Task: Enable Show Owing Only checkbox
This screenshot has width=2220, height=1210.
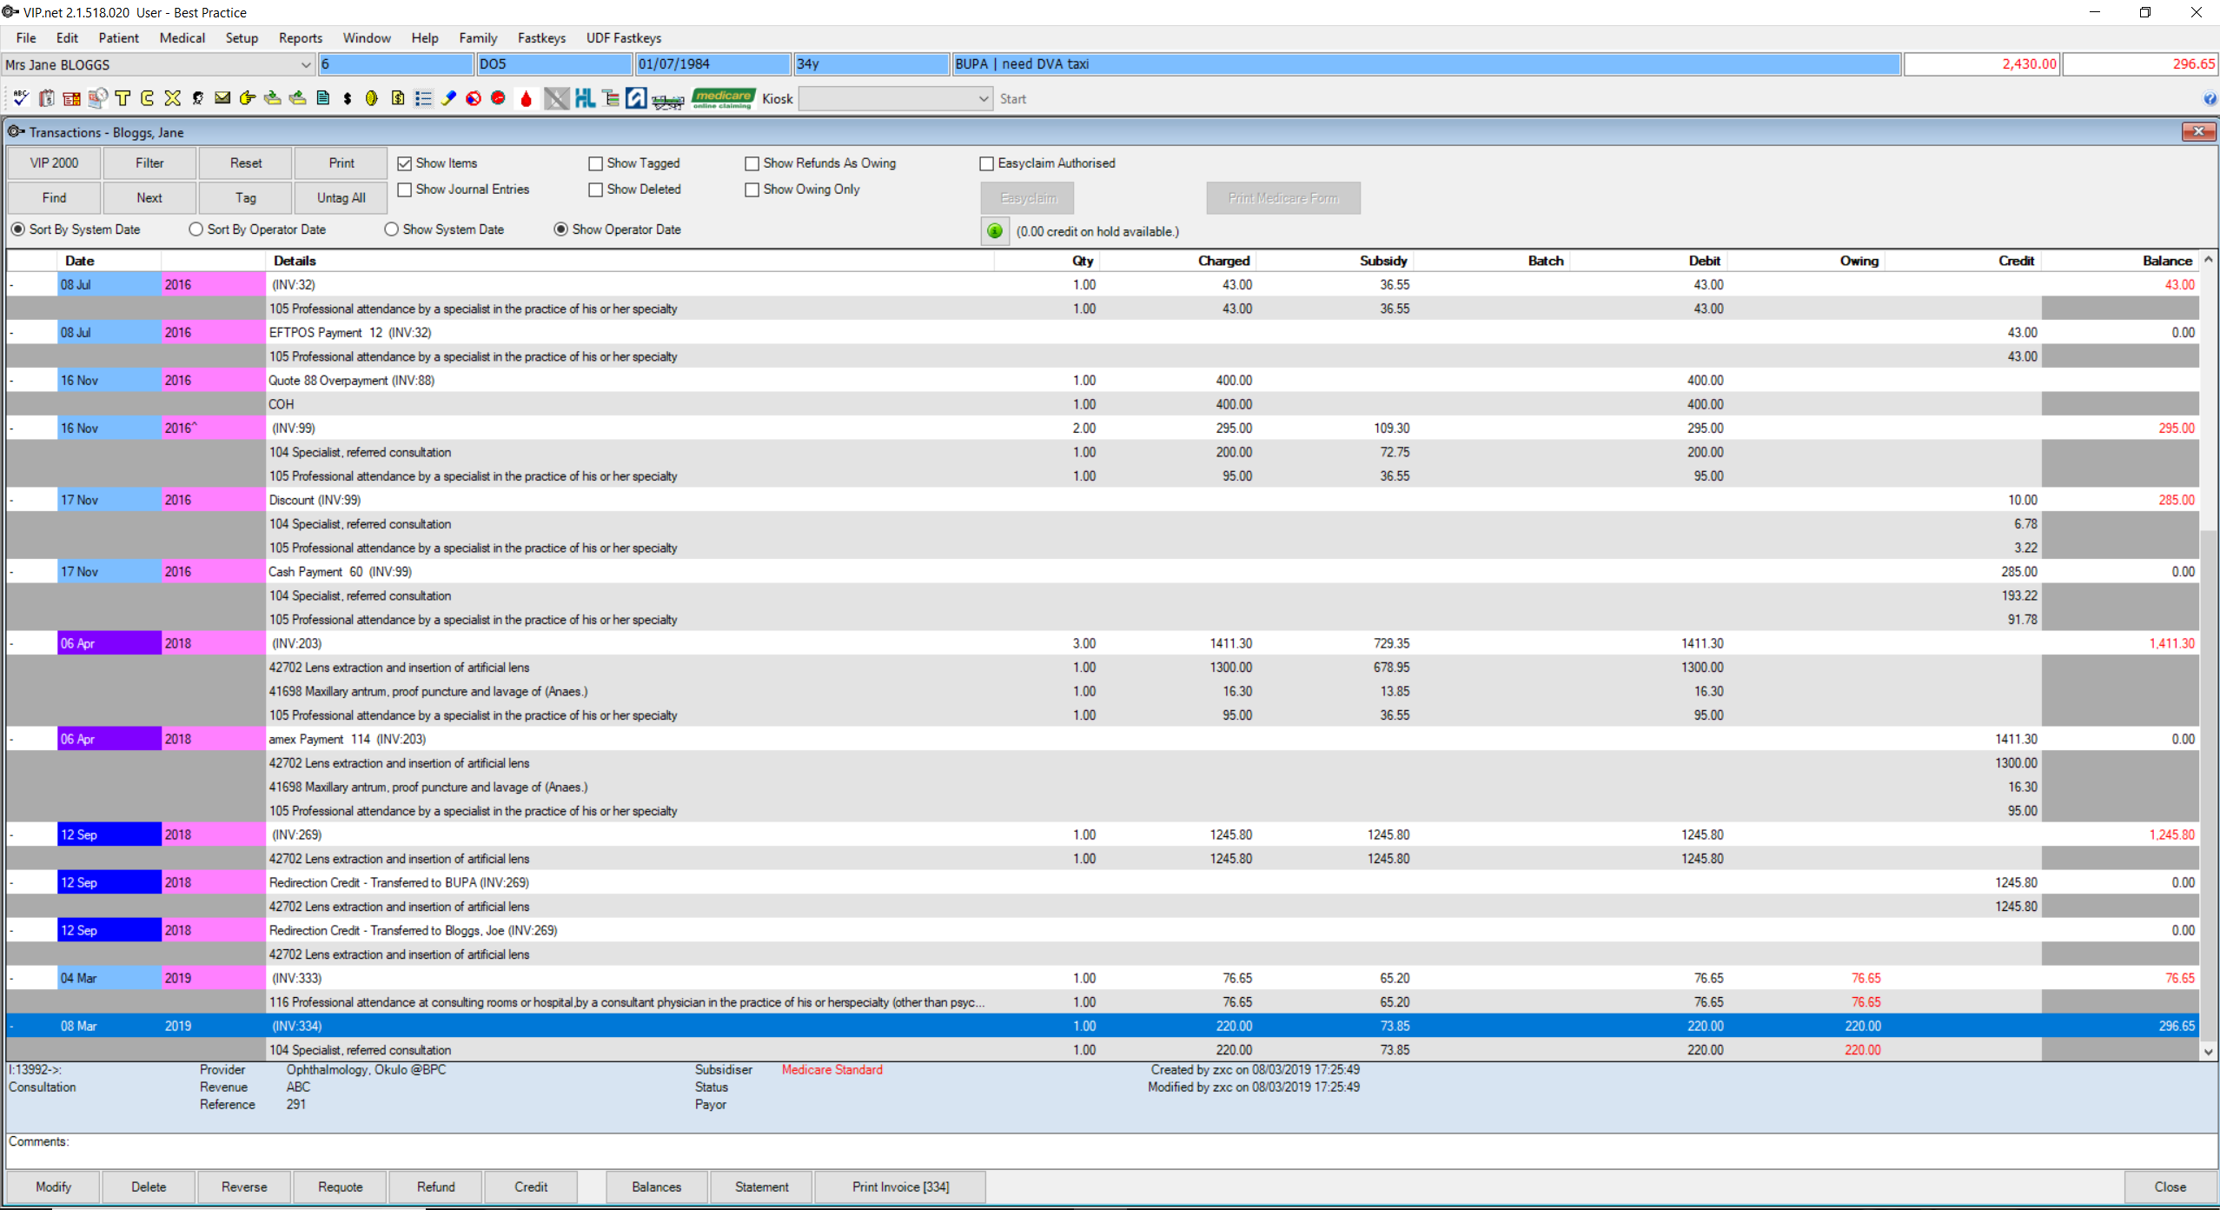Action: tap(752, 189)
